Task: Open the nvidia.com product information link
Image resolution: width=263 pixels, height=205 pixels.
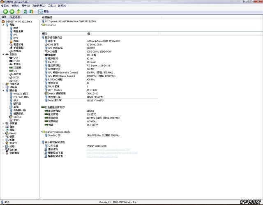Action: coord(108,150)
